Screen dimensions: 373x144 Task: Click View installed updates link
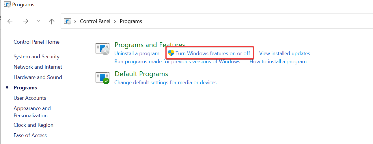[284, 53]
